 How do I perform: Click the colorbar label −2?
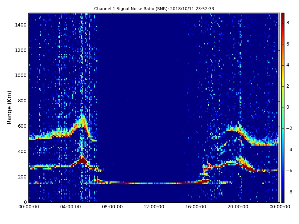tap(289, 128)
